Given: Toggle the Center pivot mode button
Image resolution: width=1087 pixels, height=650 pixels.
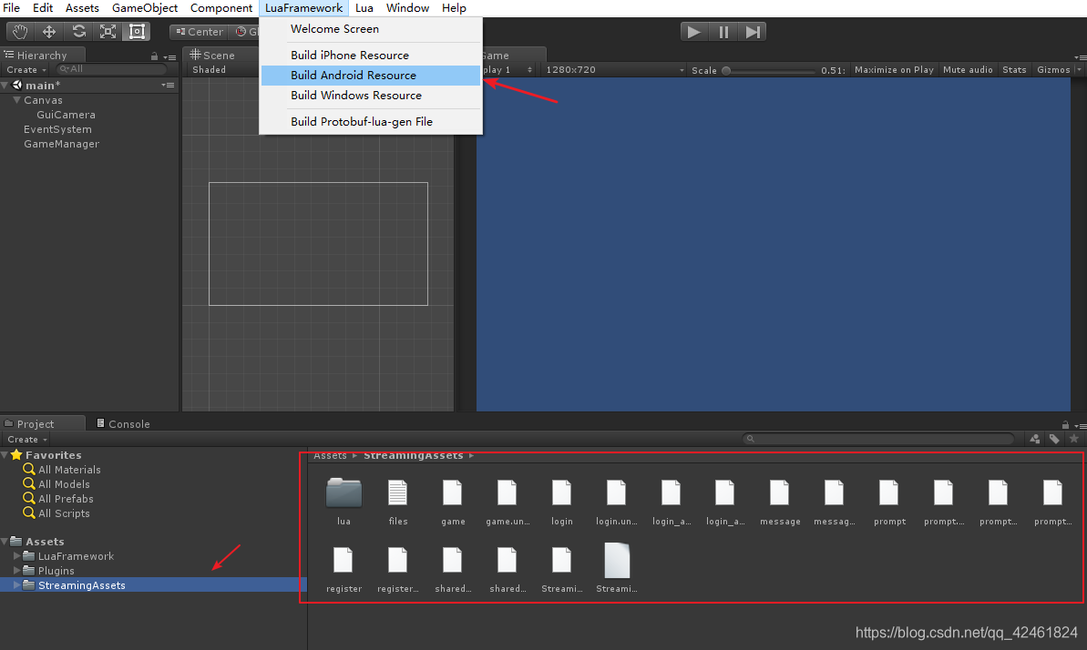Looking at the screenshot, I should [200, 32].
